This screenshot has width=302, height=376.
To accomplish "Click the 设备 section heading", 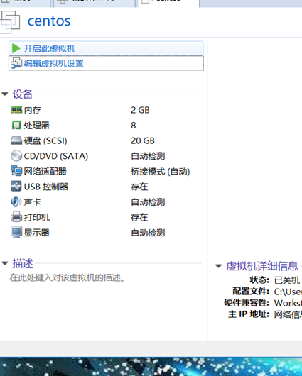I will (23, 94).
